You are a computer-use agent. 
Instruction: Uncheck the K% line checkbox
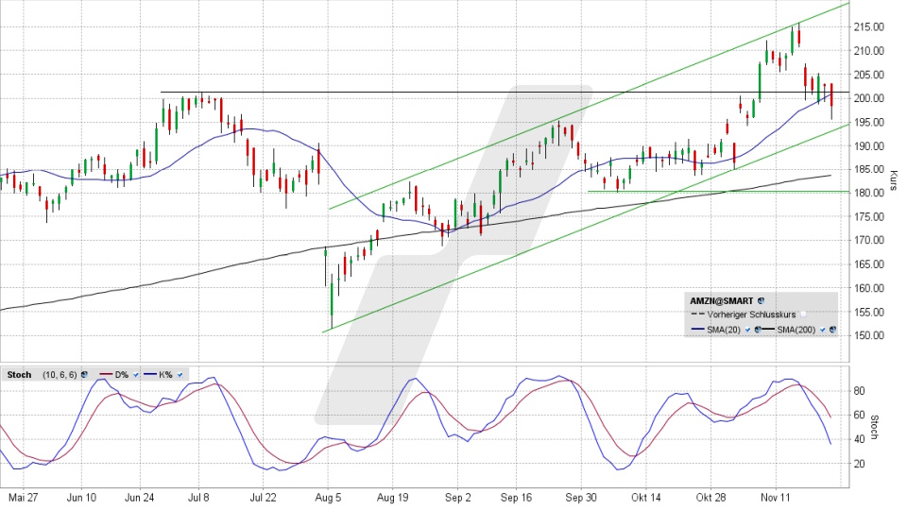coord(180,375)
